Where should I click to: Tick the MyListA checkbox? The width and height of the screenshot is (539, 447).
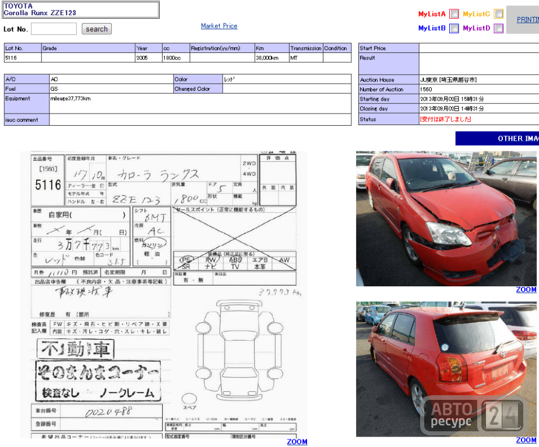pos(454,14)
